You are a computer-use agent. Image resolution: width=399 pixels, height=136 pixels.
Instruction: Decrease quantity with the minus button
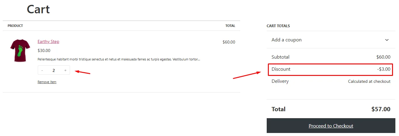pos(42,70)
